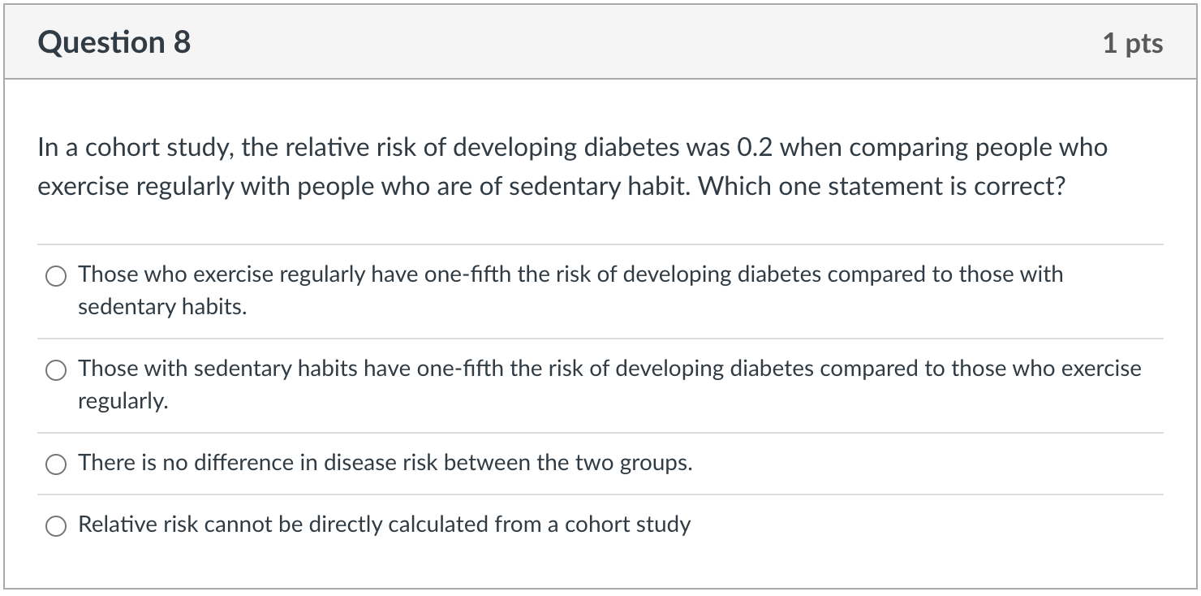Click the '1 pts' score label
Screen dimensions: 1201x596
(x=1133, y=43)
